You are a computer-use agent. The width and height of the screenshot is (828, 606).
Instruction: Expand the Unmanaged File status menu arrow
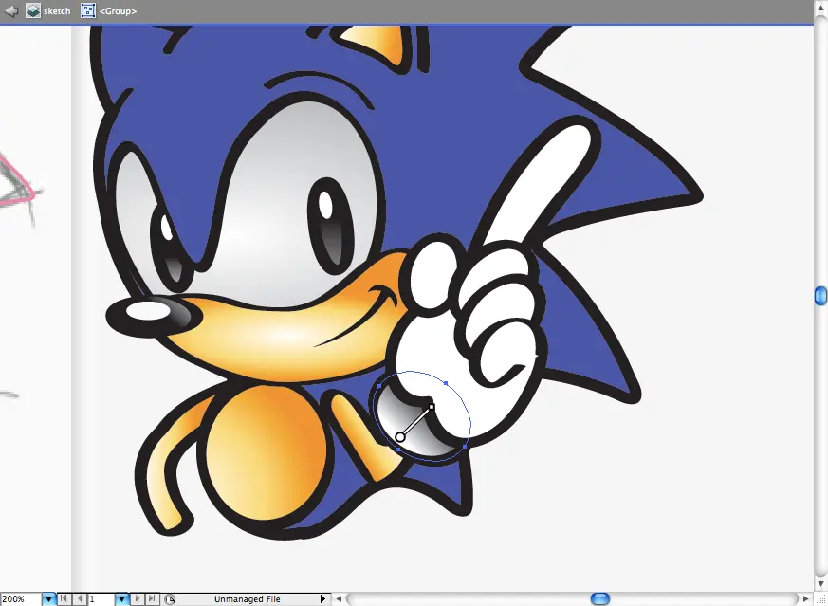pos(322,599)
